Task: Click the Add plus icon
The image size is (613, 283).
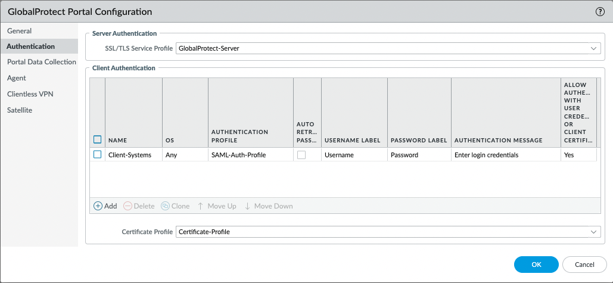Action: tap(98, 206)
